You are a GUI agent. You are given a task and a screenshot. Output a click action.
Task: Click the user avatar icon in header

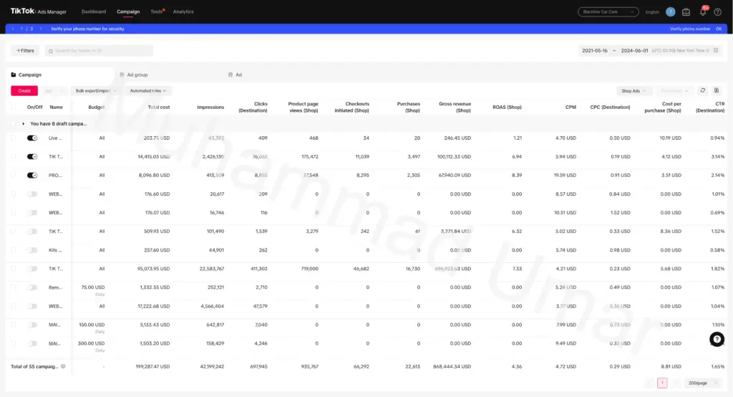(670, 12)
